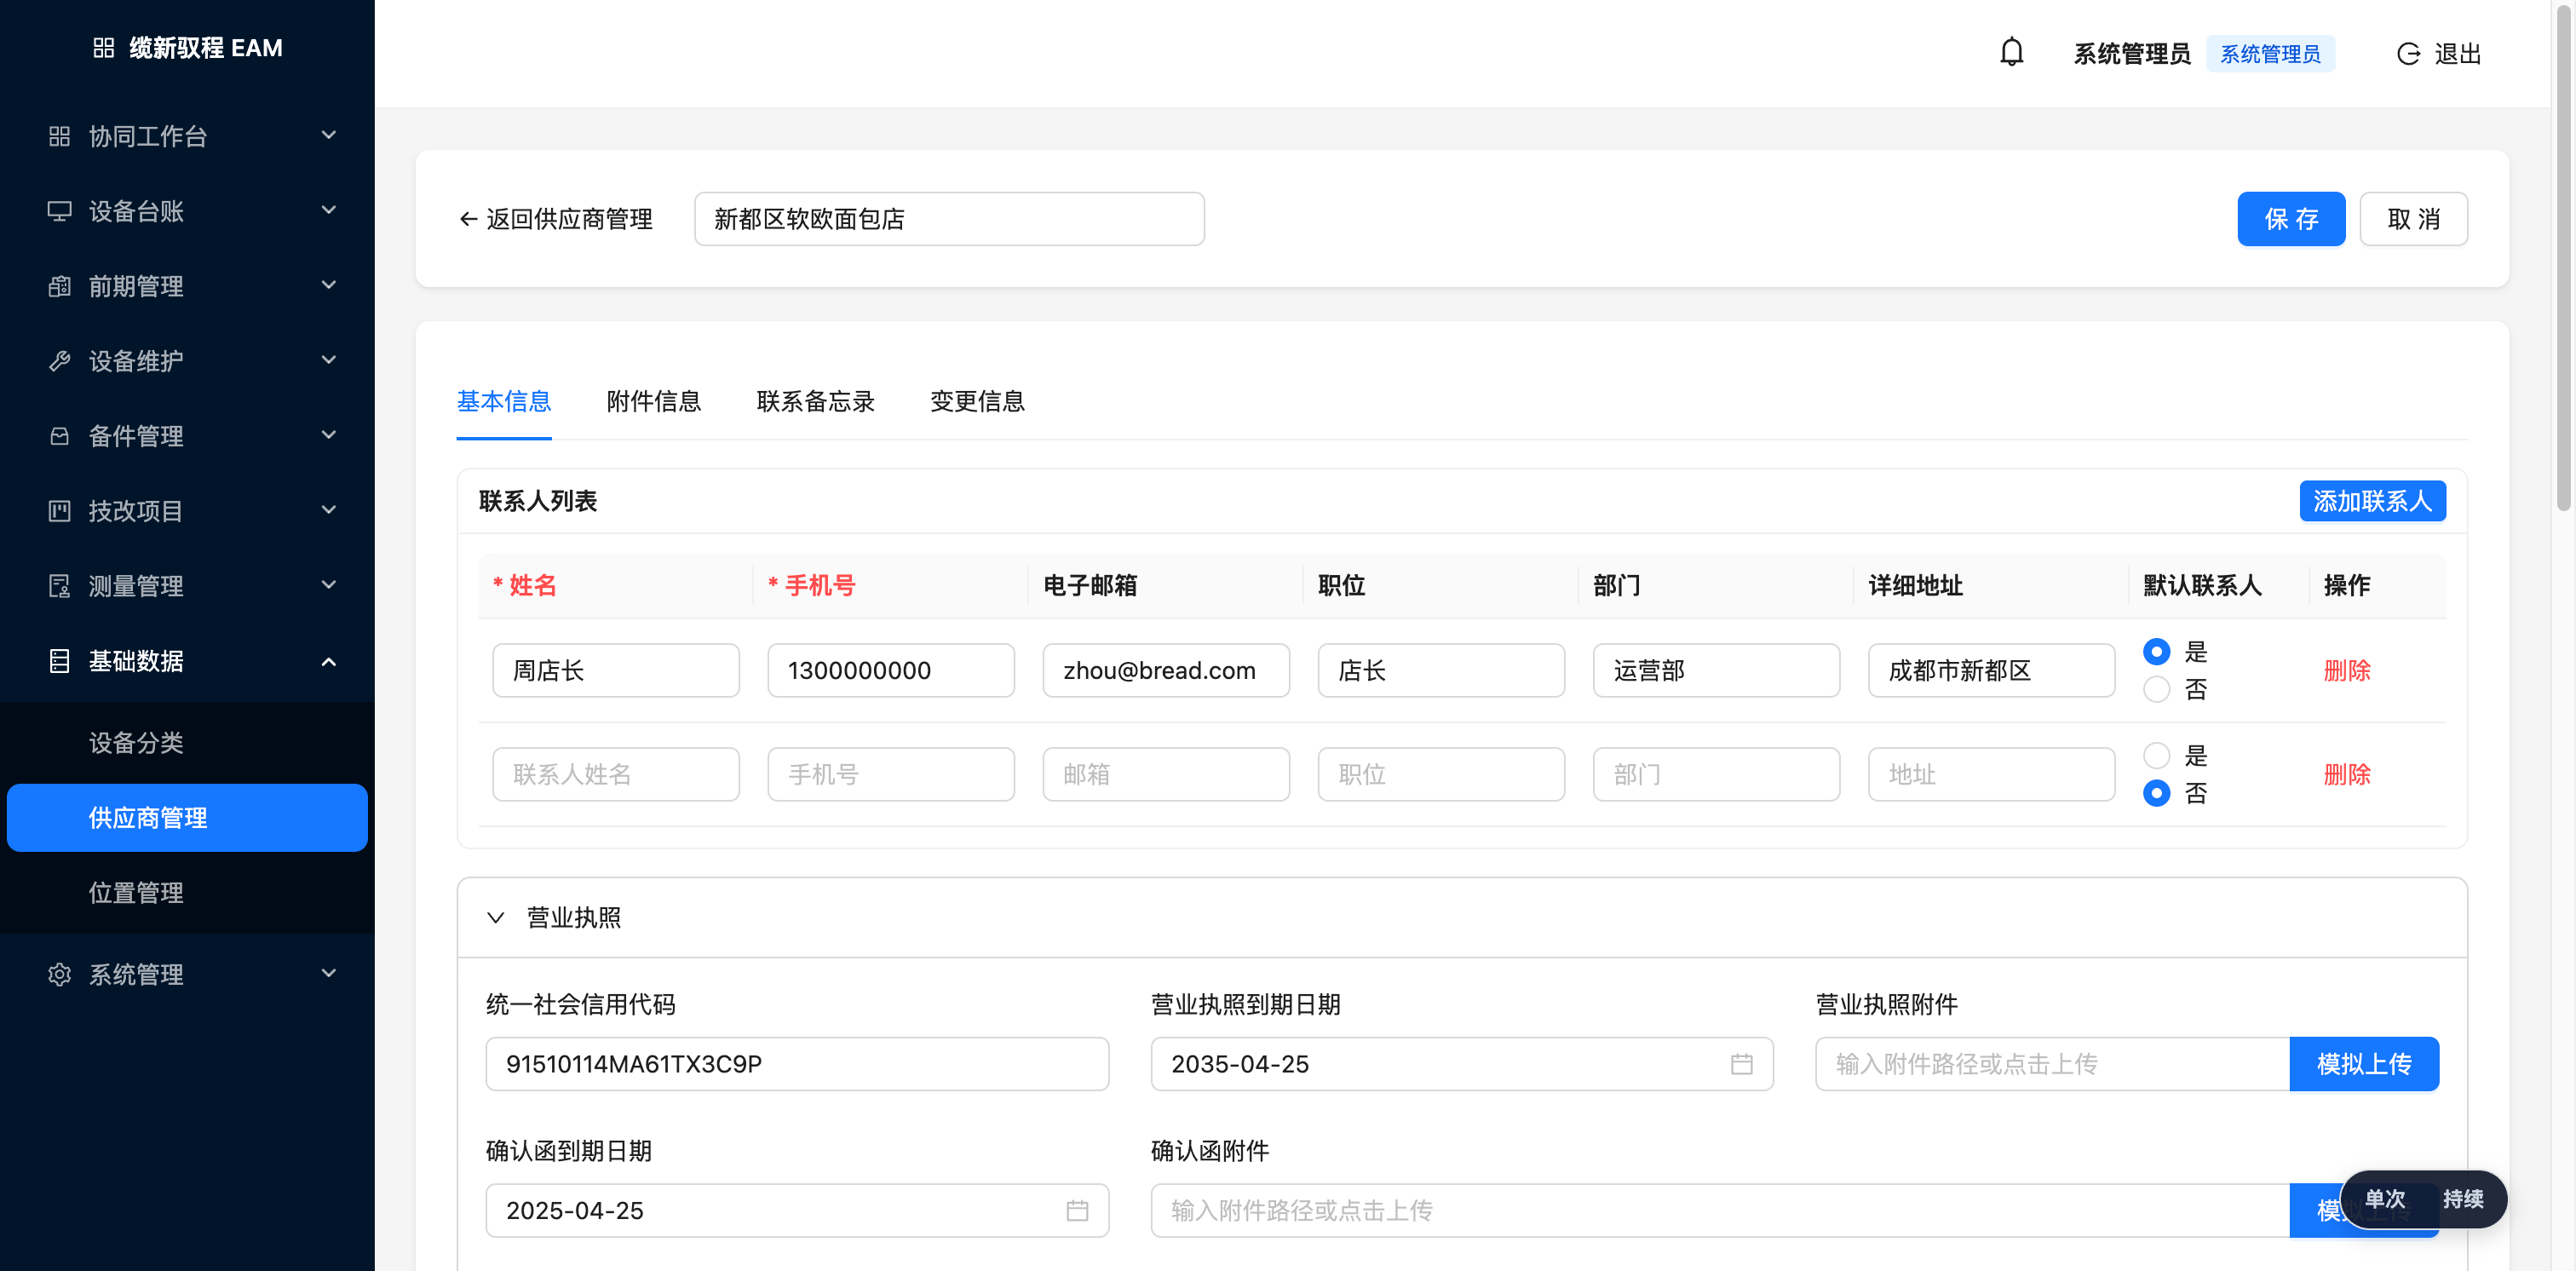Click 模拟上传 for 营业执照附件
This screenshot has width=2576, height=1271.
pyautogui.click(x=2364, y=1064)
